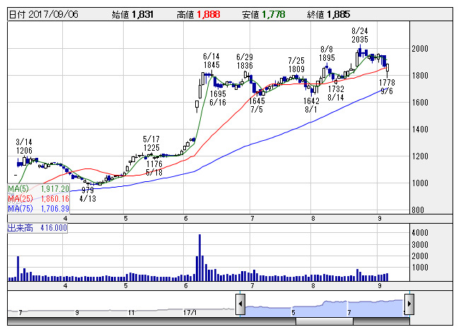Click the horizontal scrollbar thumb below the navigator
The image size is (461, 332).
(325, 321)
